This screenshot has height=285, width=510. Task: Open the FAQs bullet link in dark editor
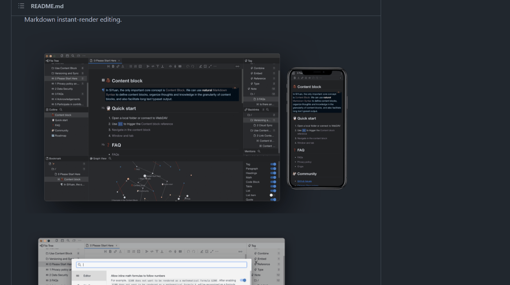click(115, 154)
